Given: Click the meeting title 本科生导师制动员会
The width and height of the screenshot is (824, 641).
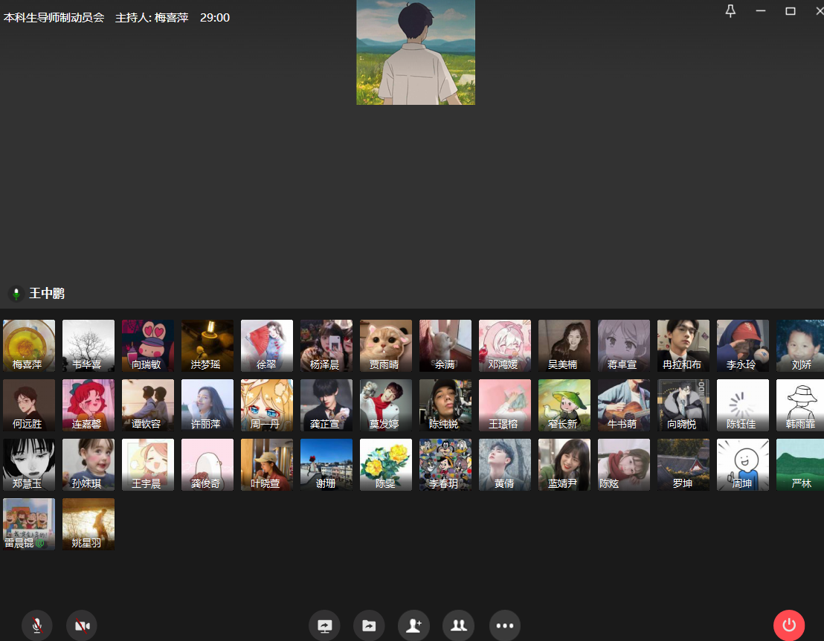Looking at the screenshot, I should coord(54,18).
